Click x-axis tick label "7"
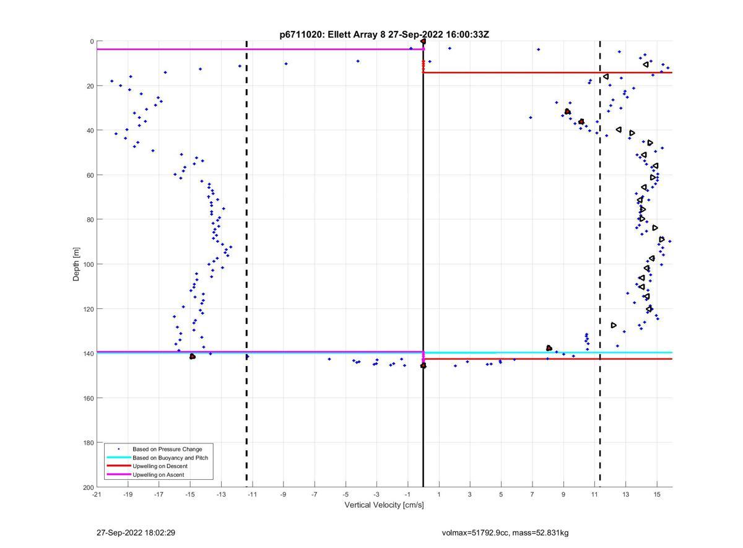This screenshot has width=743, height=548. [532, 494]
